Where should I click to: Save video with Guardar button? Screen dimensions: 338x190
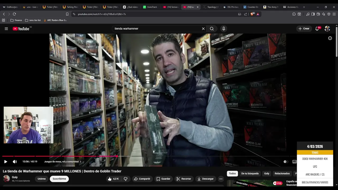coord(163,179)
